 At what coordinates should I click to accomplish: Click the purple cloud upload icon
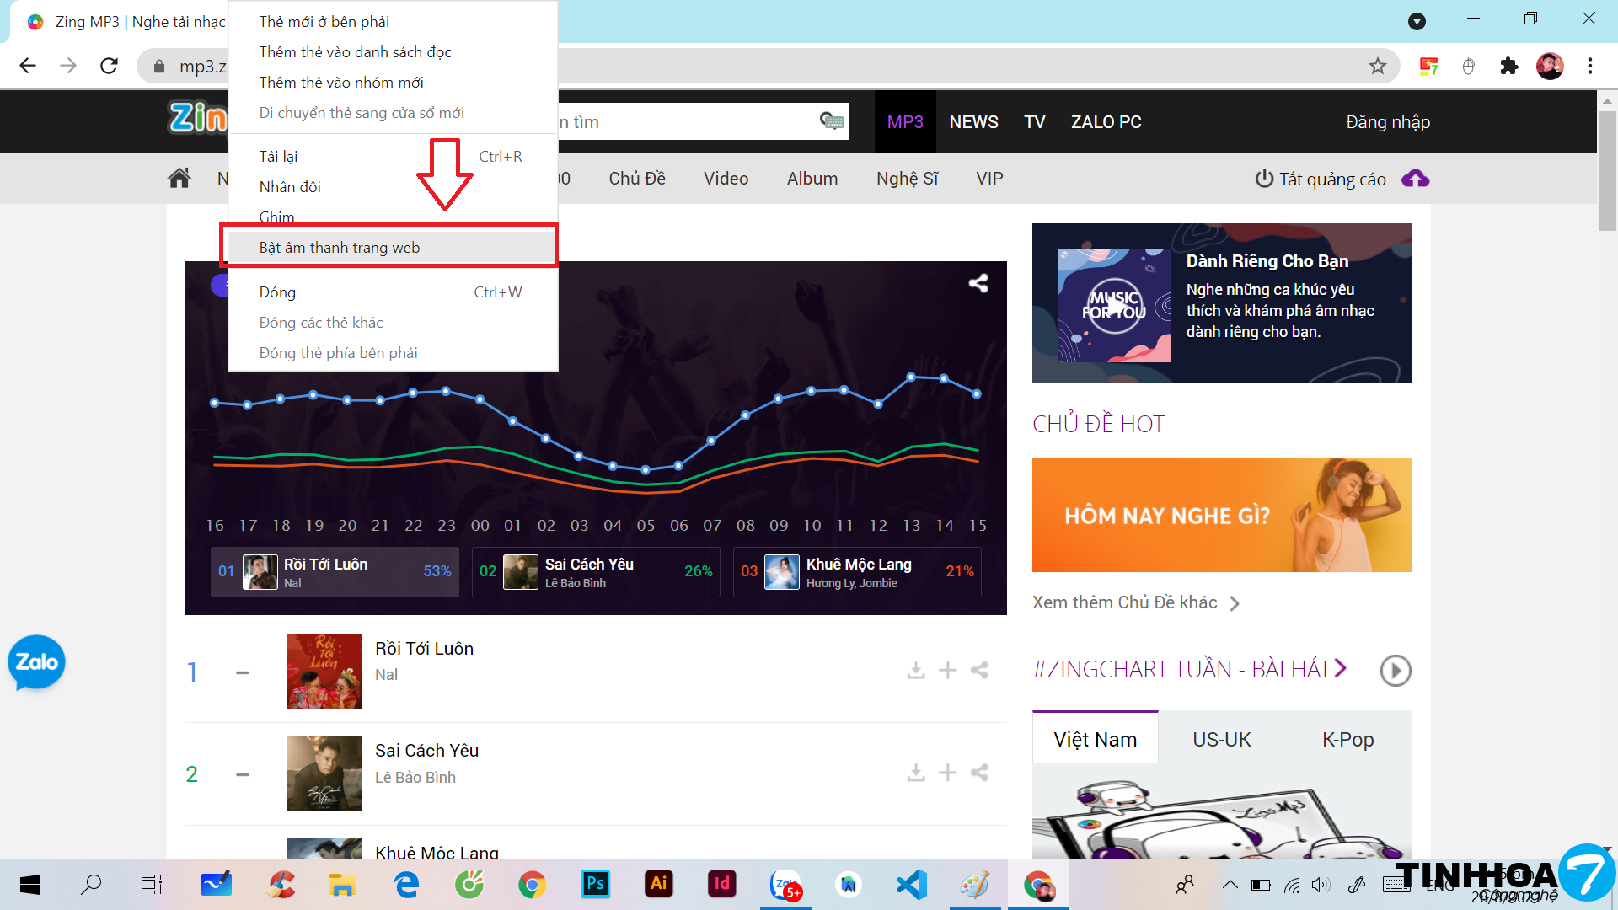(x=1415, y=179)
